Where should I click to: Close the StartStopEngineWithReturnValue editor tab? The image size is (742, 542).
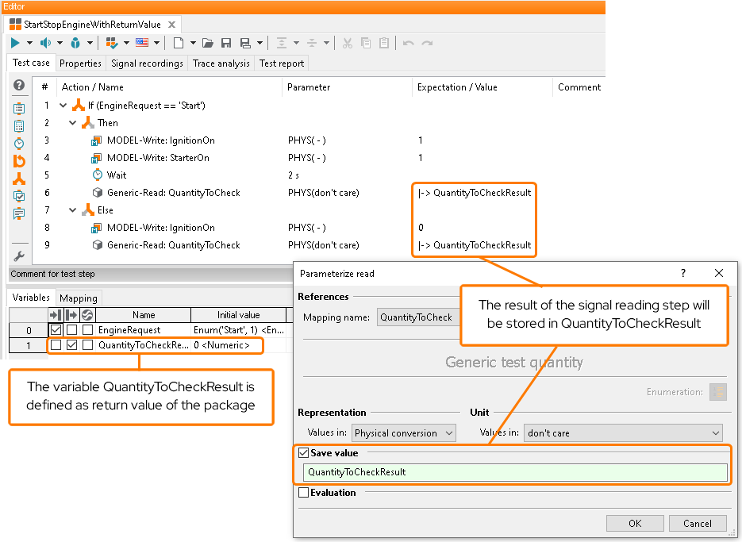click(x=171, y=25)
